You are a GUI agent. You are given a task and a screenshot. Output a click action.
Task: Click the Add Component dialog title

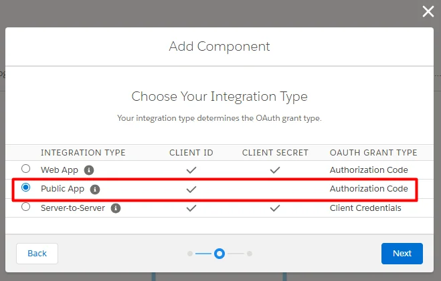click(x=219, y=47)
